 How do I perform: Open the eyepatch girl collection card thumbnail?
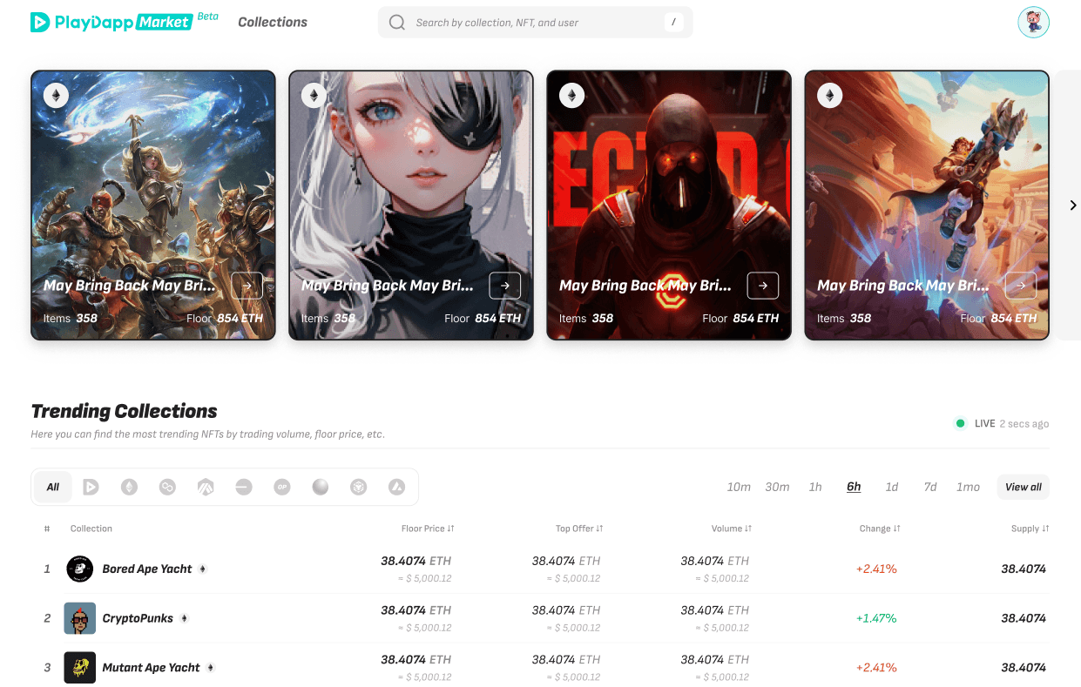click(x=411, y=205)
